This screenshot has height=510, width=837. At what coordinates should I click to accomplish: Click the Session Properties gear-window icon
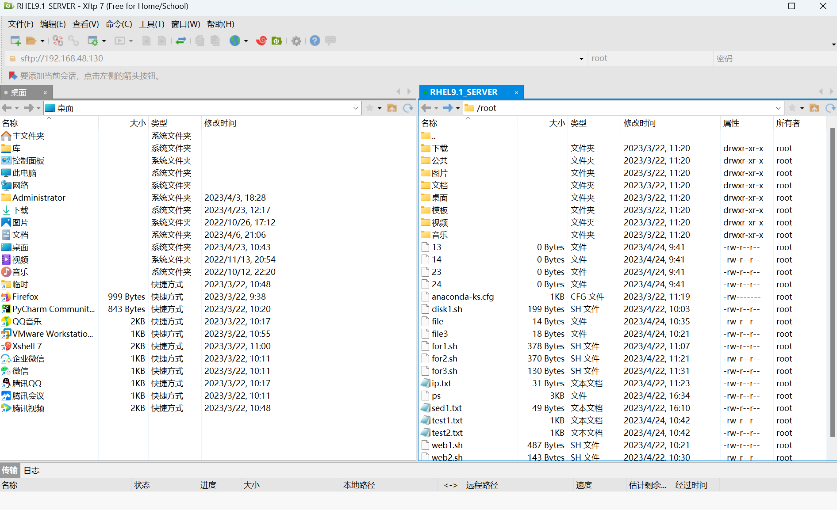click(93, 41)
